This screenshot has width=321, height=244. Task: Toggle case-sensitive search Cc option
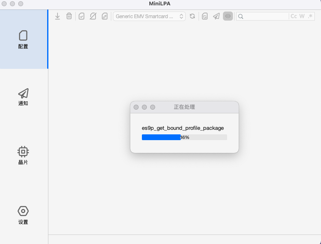(x=294, y=16)
